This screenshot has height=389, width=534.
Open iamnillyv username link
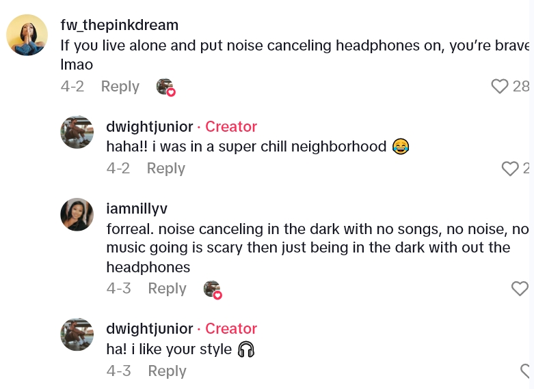pos(137,208)
